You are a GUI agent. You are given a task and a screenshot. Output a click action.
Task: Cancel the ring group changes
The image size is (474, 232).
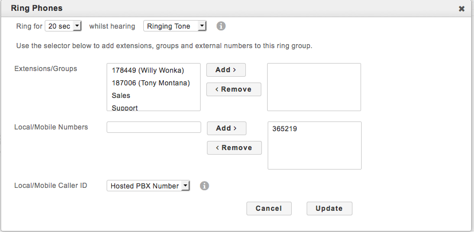pos(269,209)
